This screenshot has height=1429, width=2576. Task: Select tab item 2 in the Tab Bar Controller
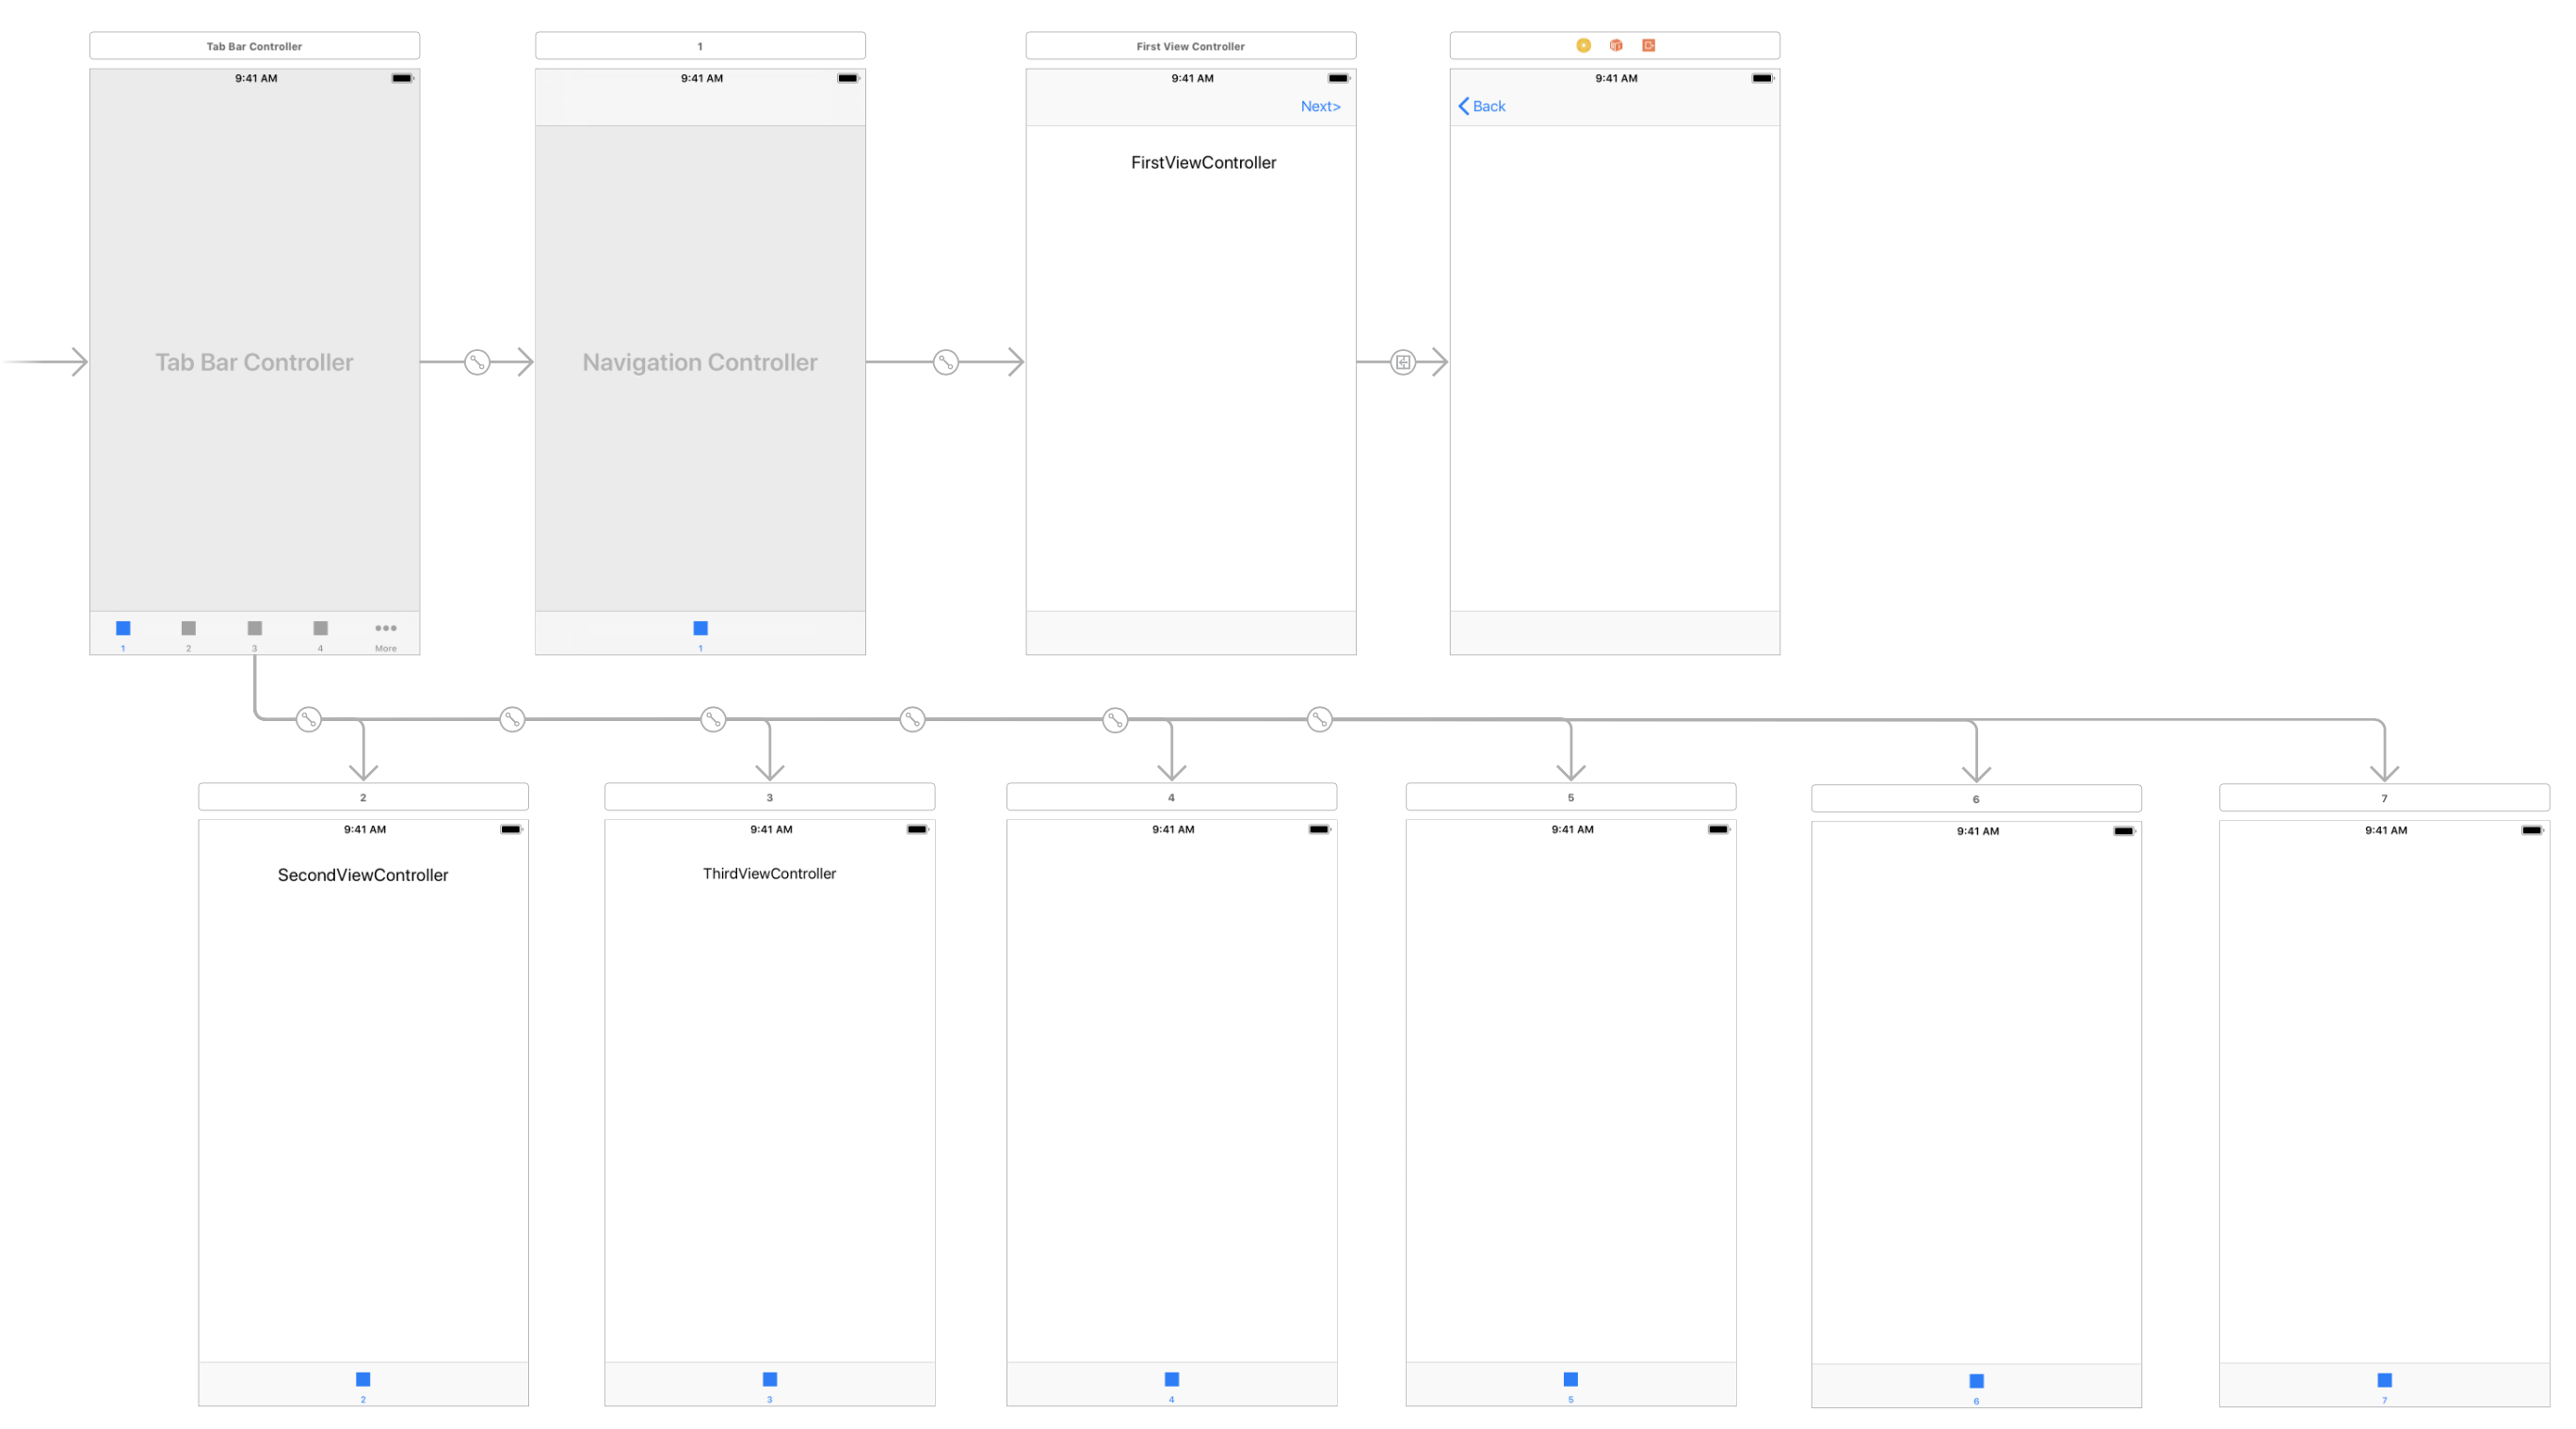[x=188, y=629]
